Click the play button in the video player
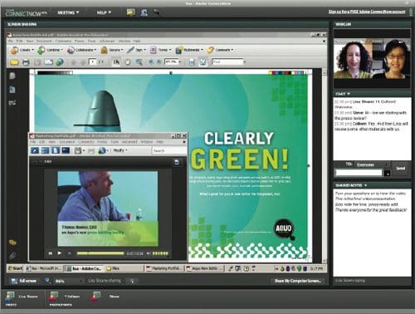The width and height of the screenshot is (415, 314). coord(60,253)
